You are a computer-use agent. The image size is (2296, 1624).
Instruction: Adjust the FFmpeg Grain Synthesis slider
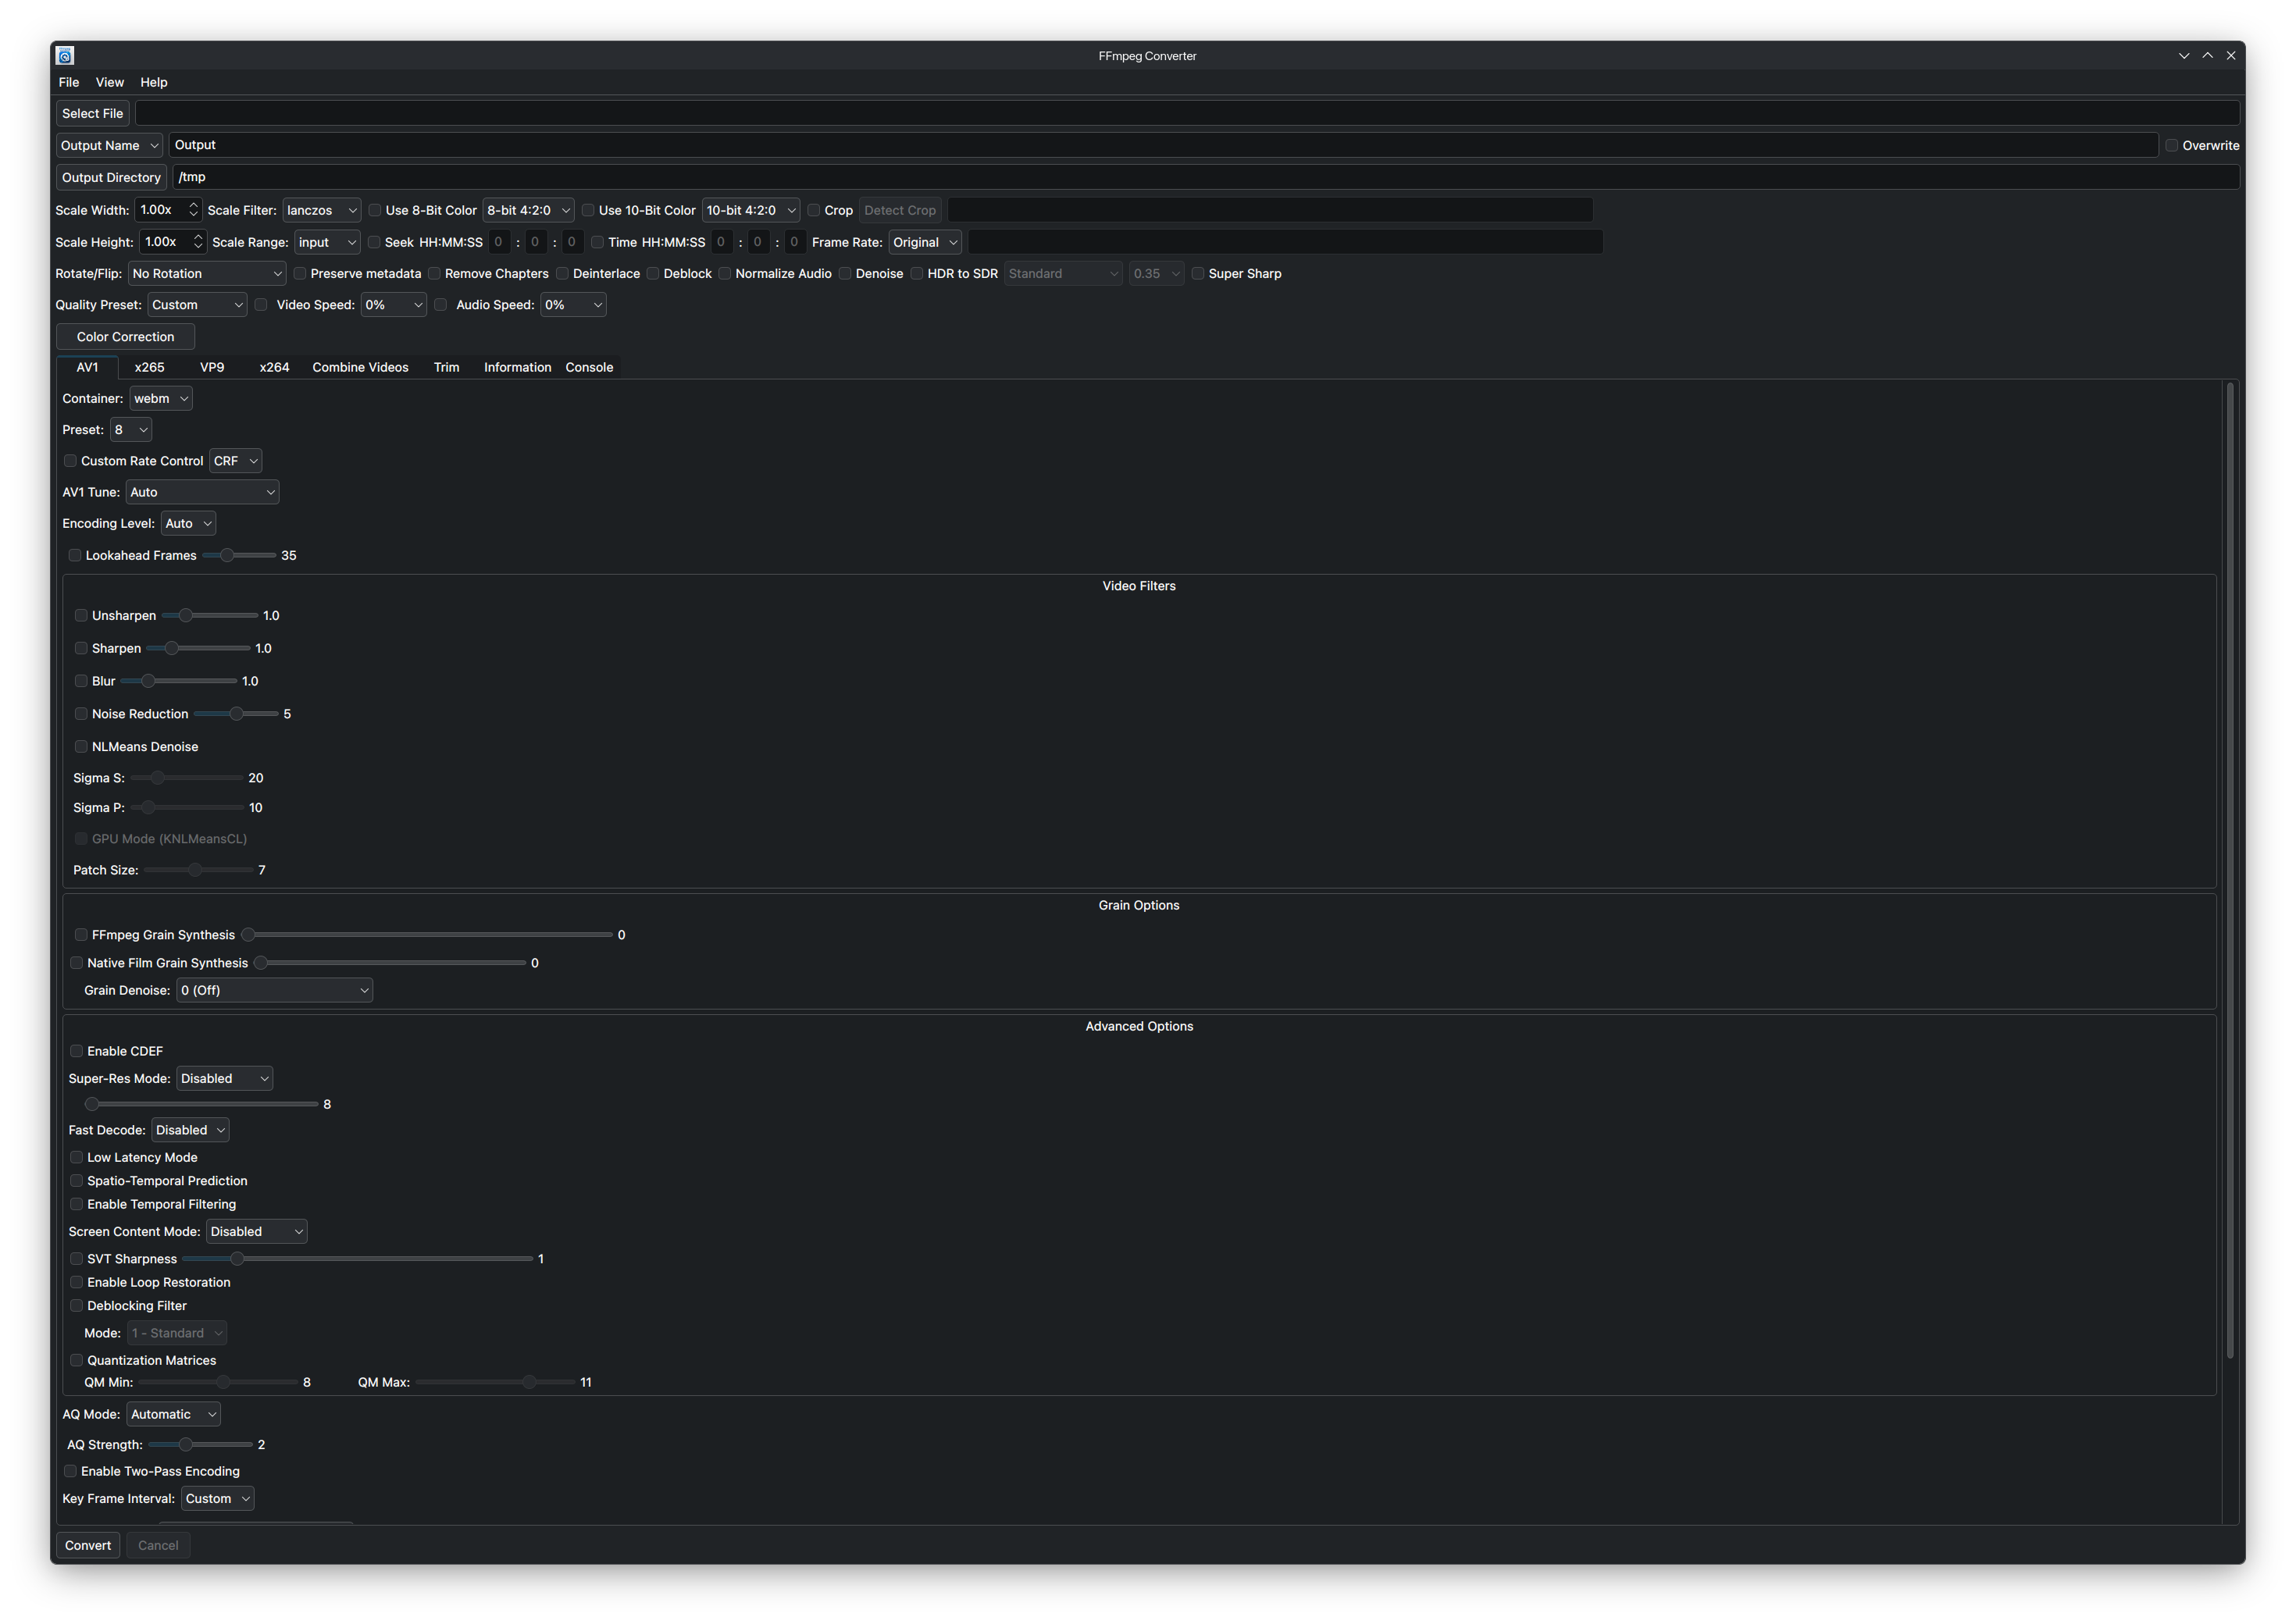(x=428, y=935)
